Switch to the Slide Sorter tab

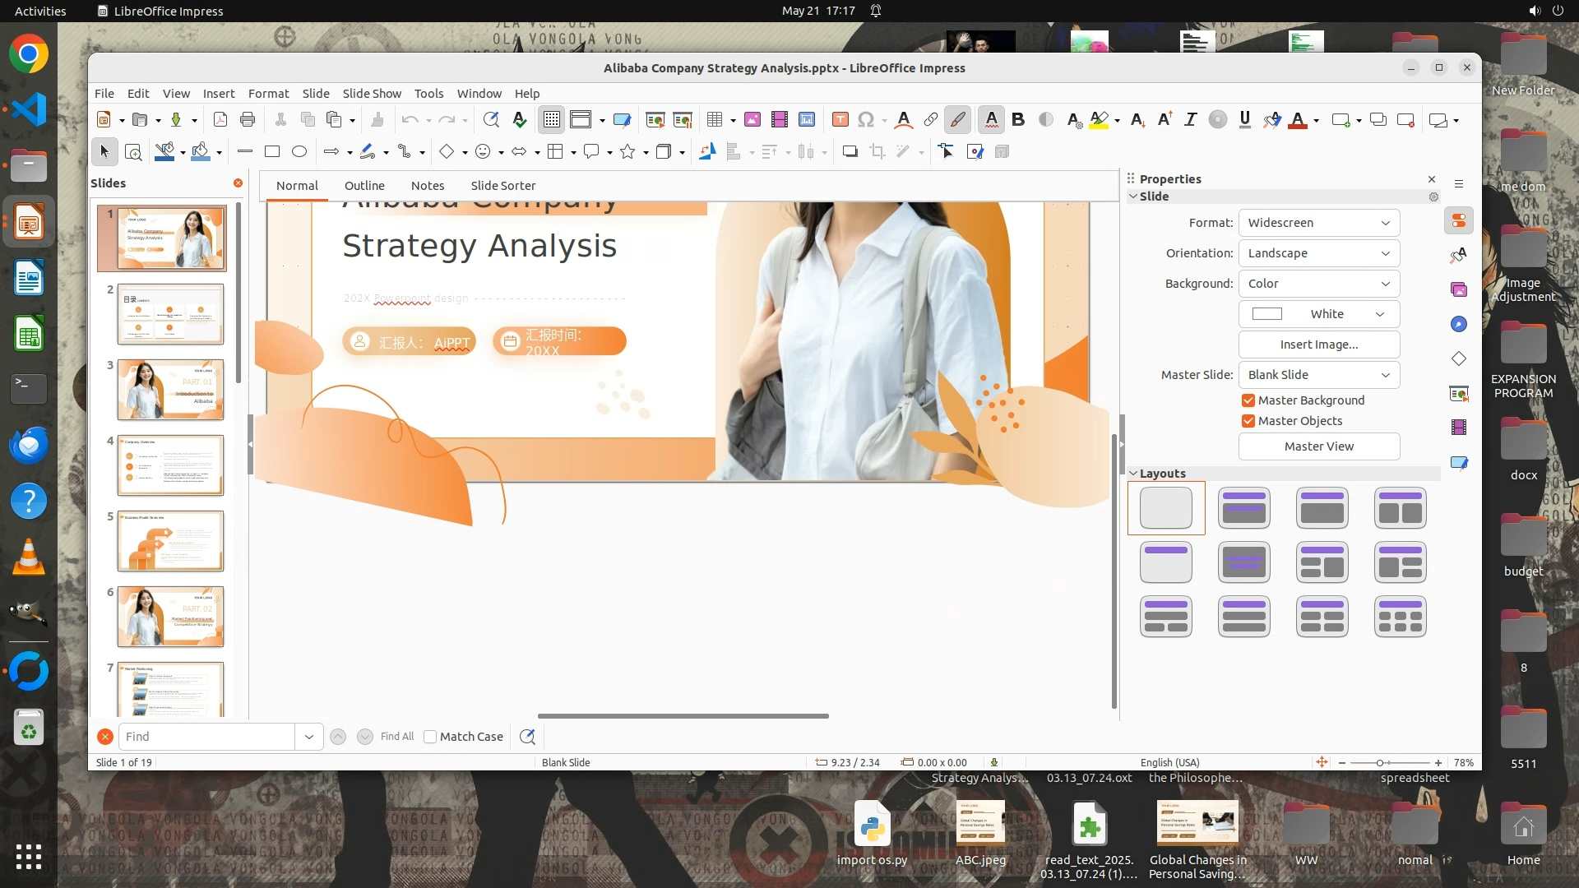(x=502, y=186)
